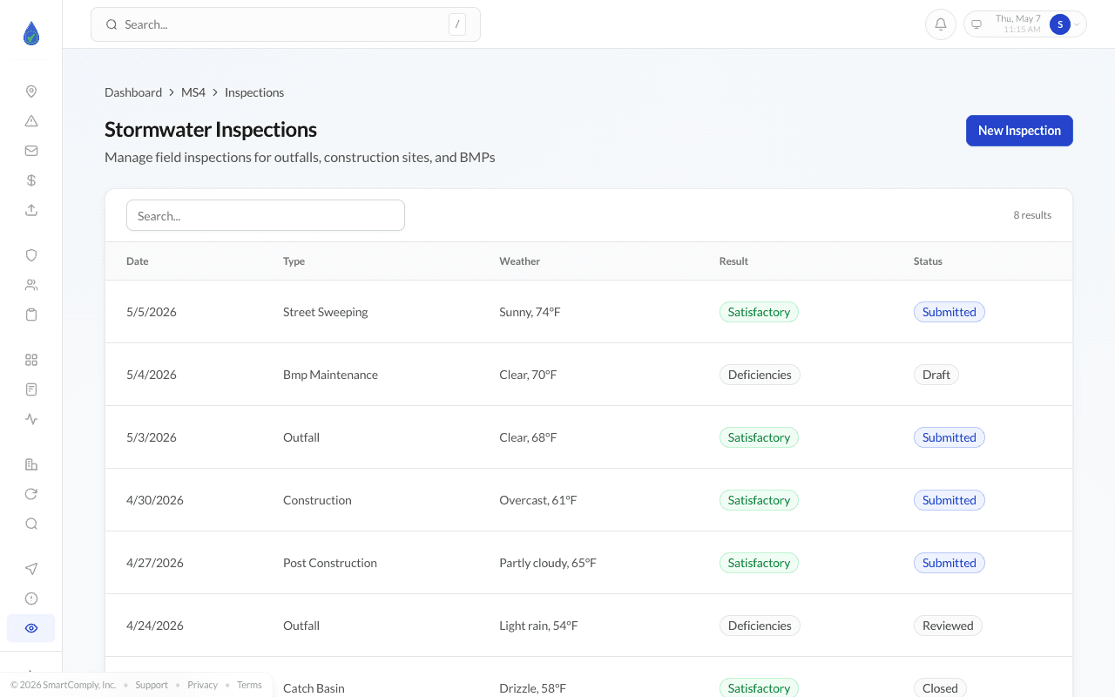
Task: Click Street Sweeping type cell
Action: [x=326, y=312]
